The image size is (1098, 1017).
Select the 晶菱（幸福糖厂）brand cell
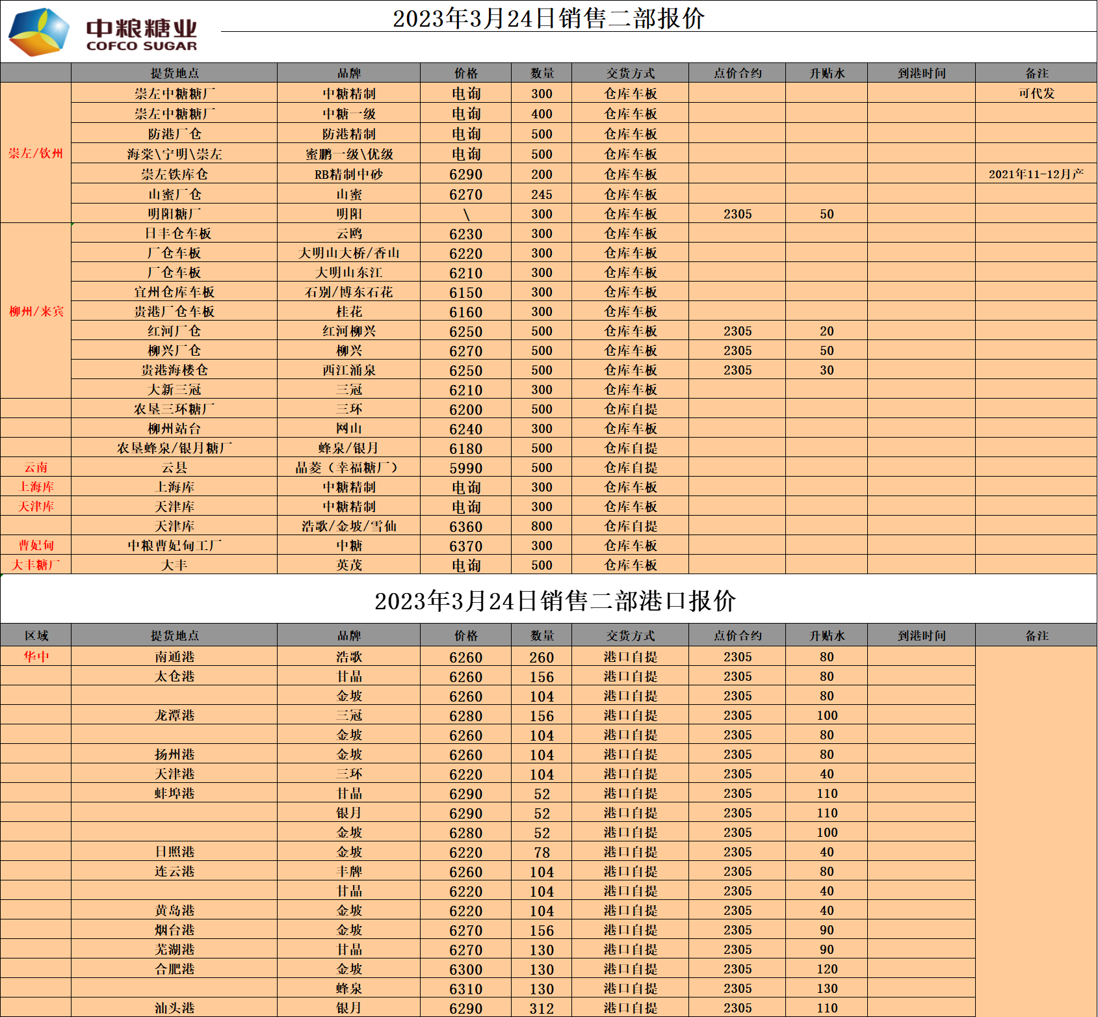(348, 468)
